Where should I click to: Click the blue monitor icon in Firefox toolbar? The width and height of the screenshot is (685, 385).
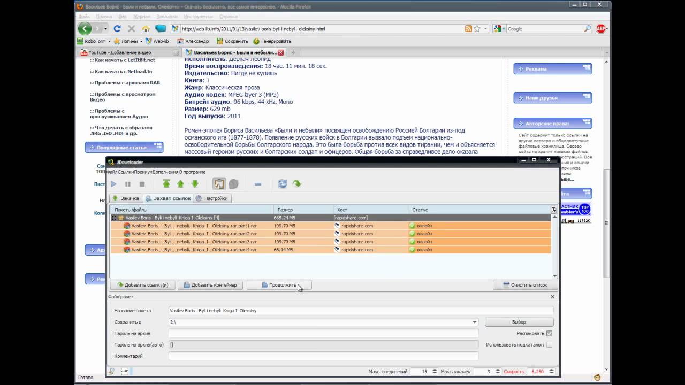[161, 29]
